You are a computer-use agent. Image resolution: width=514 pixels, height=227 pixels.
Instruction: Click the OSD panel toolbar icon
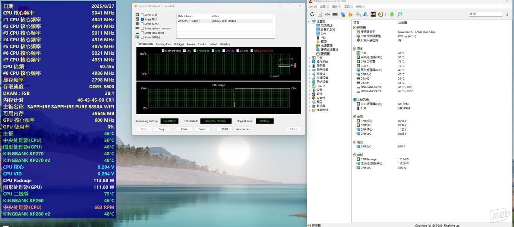pyautogui.click(x=373, y=14)
